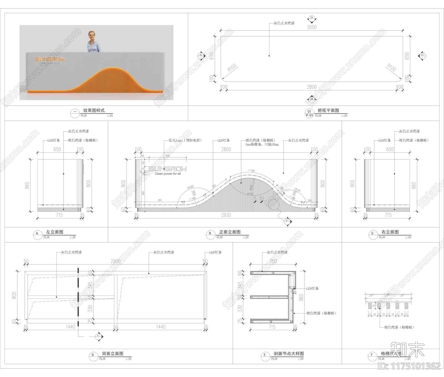Select the 正面立面图 view title
Viewport: 444px width, 377px height.
[230, 232]
